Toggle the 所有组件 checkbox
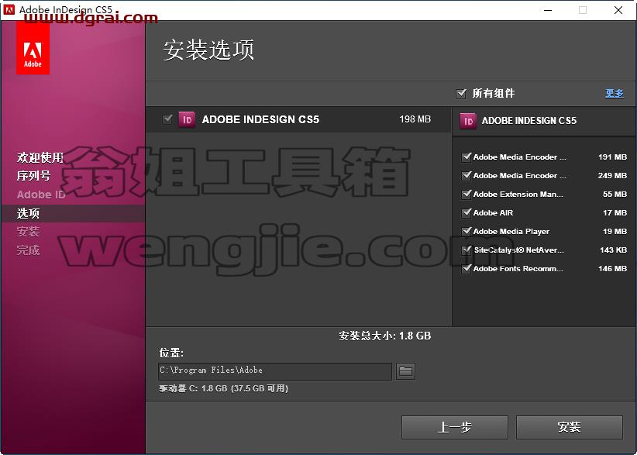The width and height of the screenshot is (637, 455). click(x=461, y=94)
